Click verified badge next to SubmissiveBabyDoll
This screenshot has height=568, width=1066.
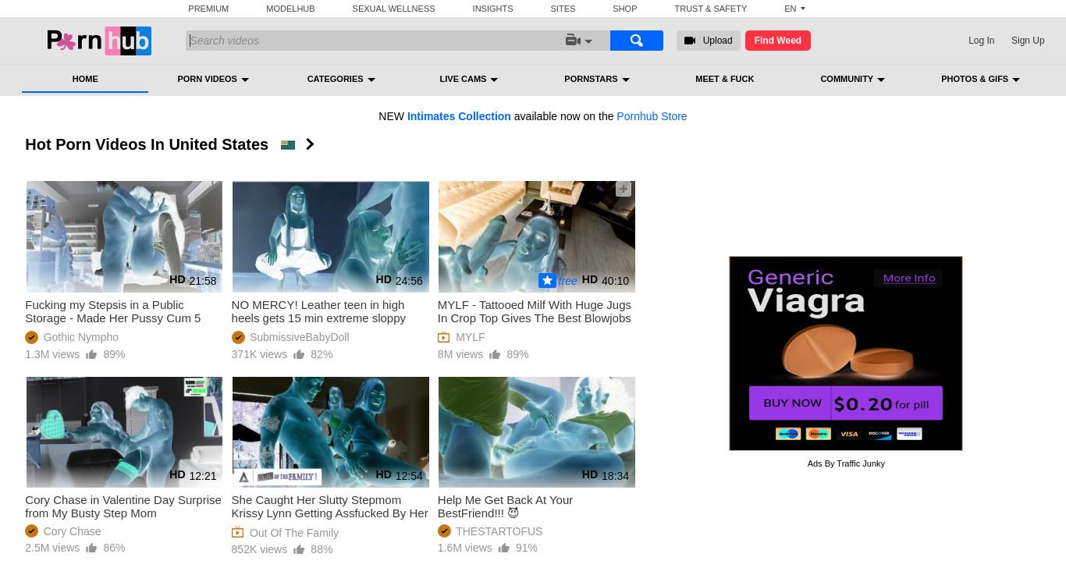[238, 337]
